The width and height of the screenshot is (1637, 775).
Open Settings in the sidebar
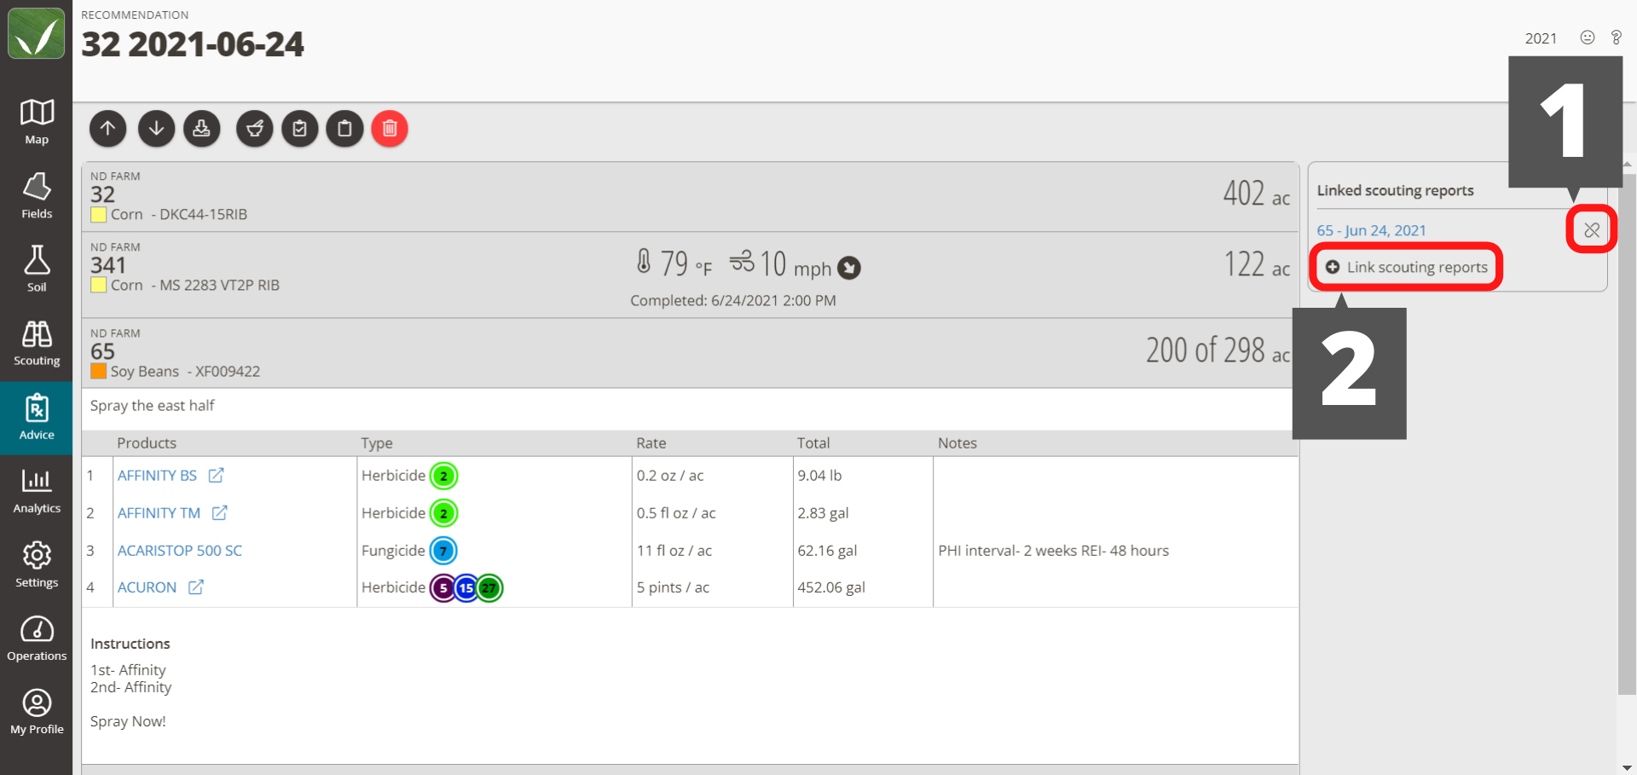point(37,565)
